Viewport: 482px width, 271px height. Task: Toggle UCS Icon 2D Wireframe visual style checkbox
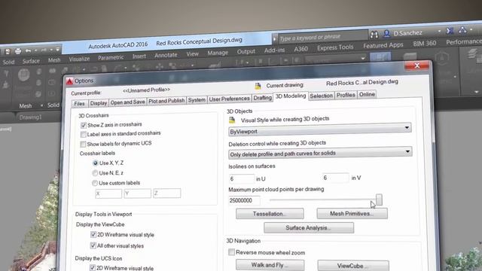click(x=92, y=268)
